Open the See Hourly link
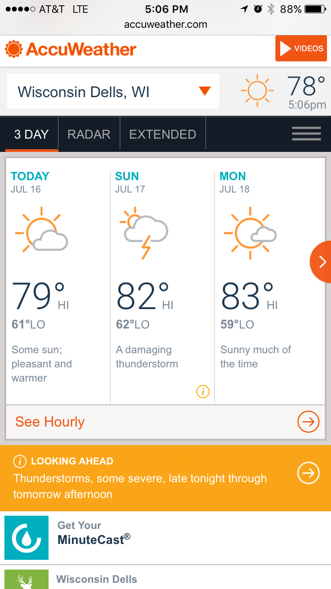The width and height of the screenshot is (331, 589). (x=50, y=422)
